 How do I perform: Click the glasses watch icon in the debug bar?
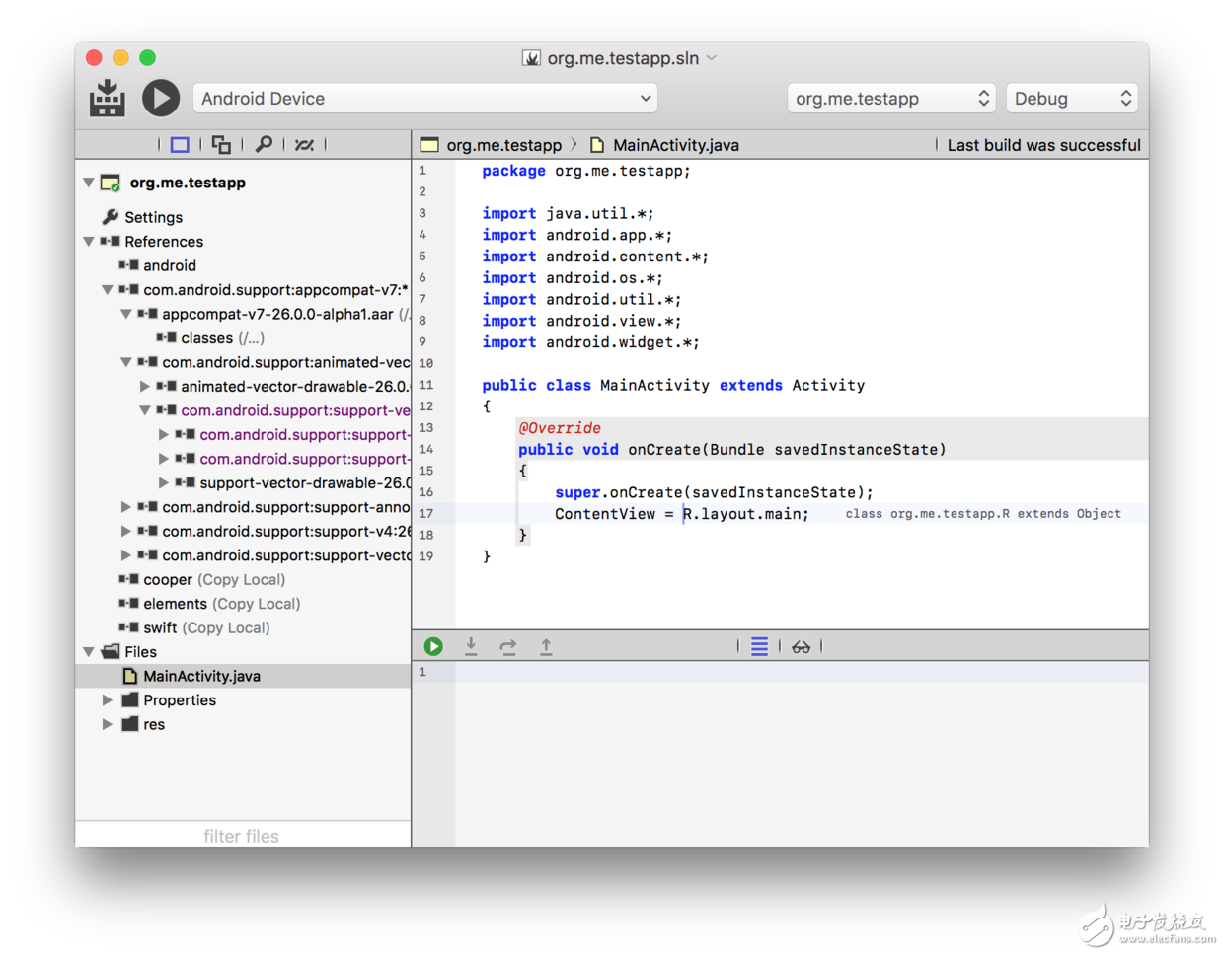(801, 647)
